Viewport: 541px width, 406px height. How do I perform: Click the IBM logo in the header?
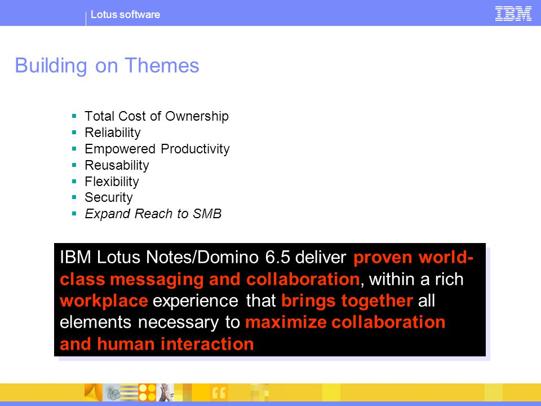click(513, 14)
